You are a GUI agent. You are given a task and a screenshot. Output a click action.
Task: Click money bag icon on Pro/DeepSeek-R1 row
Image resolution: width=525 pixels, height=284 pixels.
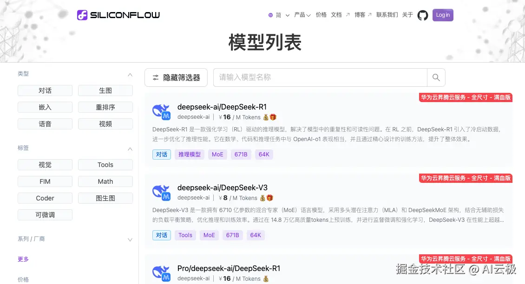pos(266,278)
